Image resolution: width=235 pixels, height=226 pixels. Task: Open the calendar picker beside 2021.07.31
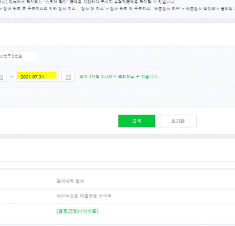click(x=68, y=77)
